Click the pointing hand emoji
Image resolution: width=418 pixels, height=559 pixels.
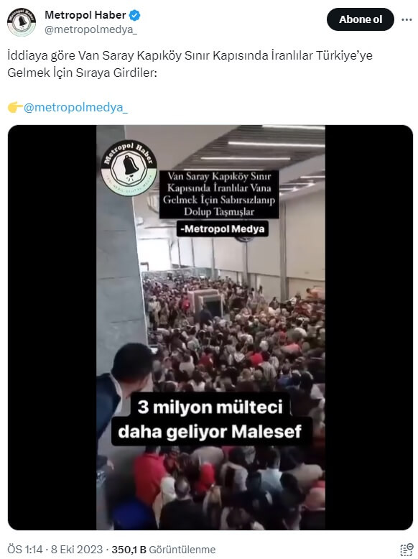coord(15,107)
